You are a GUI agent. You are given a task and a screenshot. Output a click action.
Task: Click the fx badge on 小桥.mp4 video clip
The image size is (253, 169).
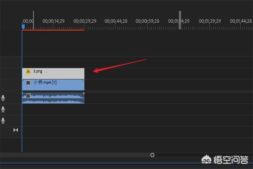pyautogui.click(x=28, y=83)
